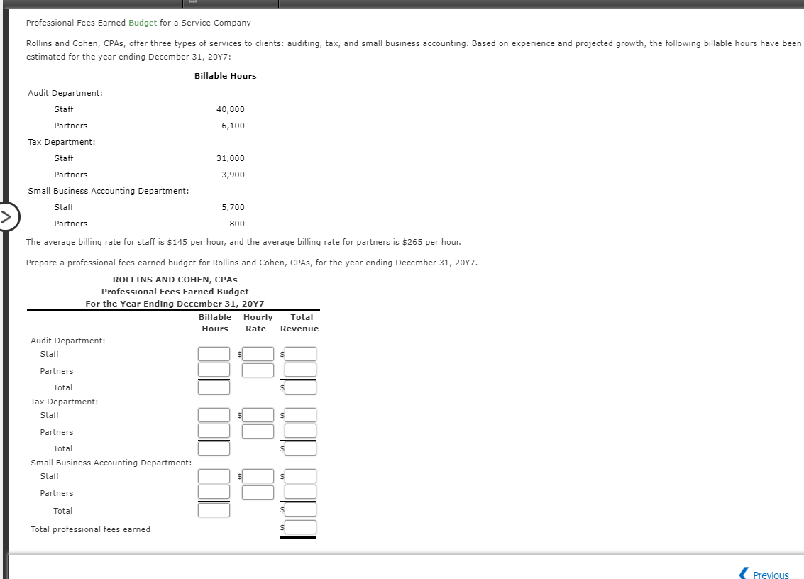Click Audit Department Staff hourly rate field
The image size is (804, 579).
pyautogui.click(x=256, y=353)
